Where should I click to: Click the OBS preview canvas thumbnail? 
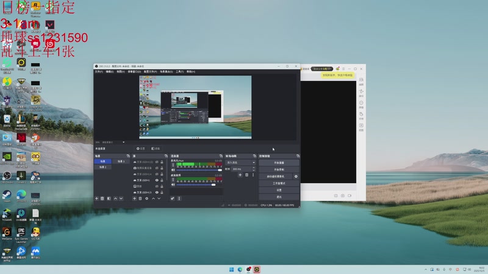tap(195, 107)
